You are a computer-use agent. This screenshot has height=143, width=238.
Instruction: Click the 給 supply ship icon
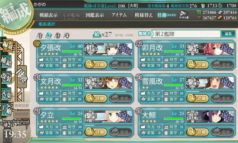coord(97,35)
